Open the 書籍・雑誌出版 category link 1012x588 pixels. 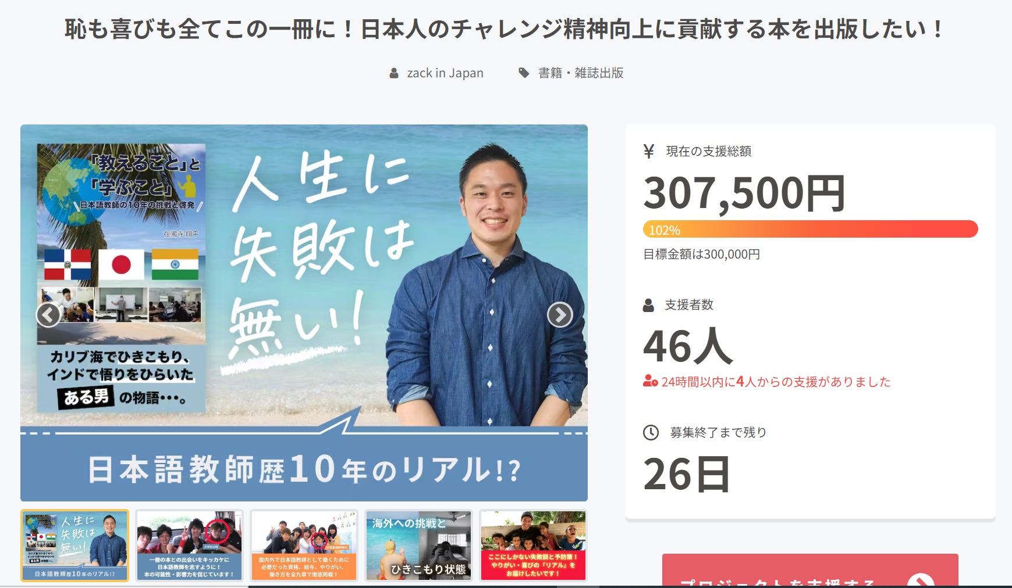pos(581,73)
